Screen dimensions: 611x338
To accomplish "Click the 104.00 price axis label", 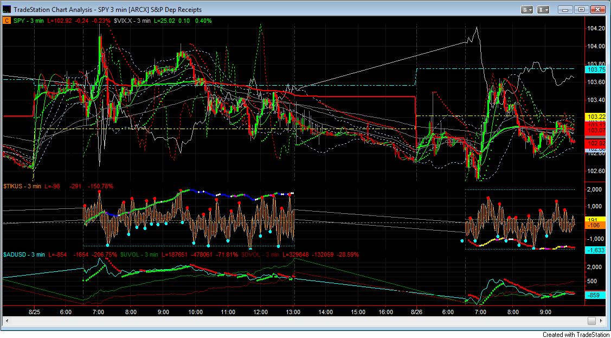I will (596, 46).
